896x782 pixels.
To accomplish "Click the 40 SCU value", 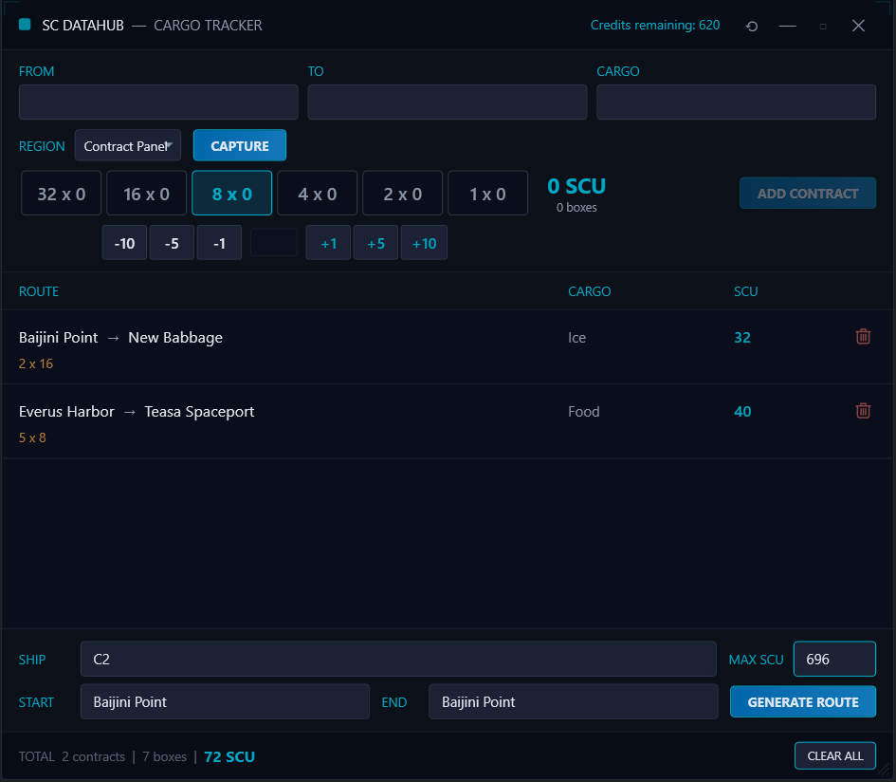I will (x=742, y=412).
